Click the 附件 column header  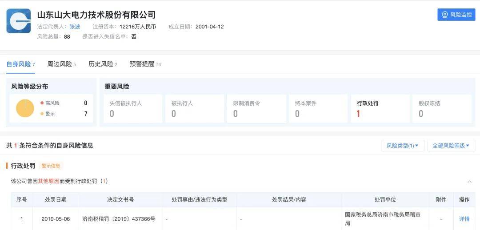coord(441,200)
